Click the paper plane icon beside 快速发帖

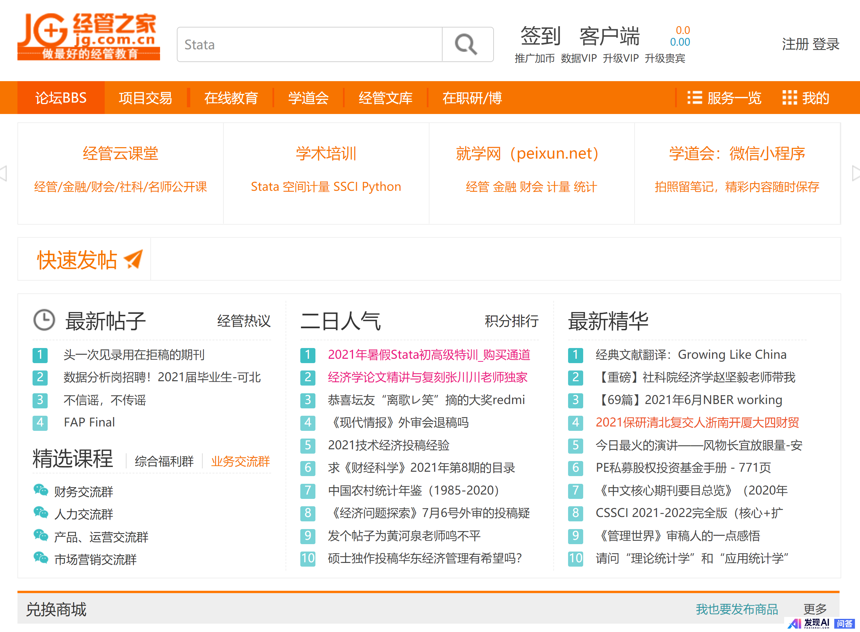click(x=134, y=260)
